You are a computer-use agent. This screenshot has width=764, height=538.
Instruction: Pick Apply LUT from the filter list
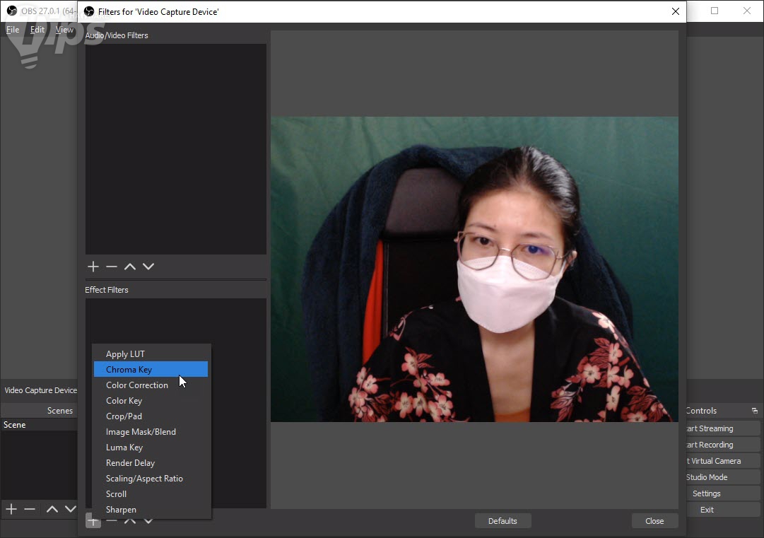[x=125, y=354]
